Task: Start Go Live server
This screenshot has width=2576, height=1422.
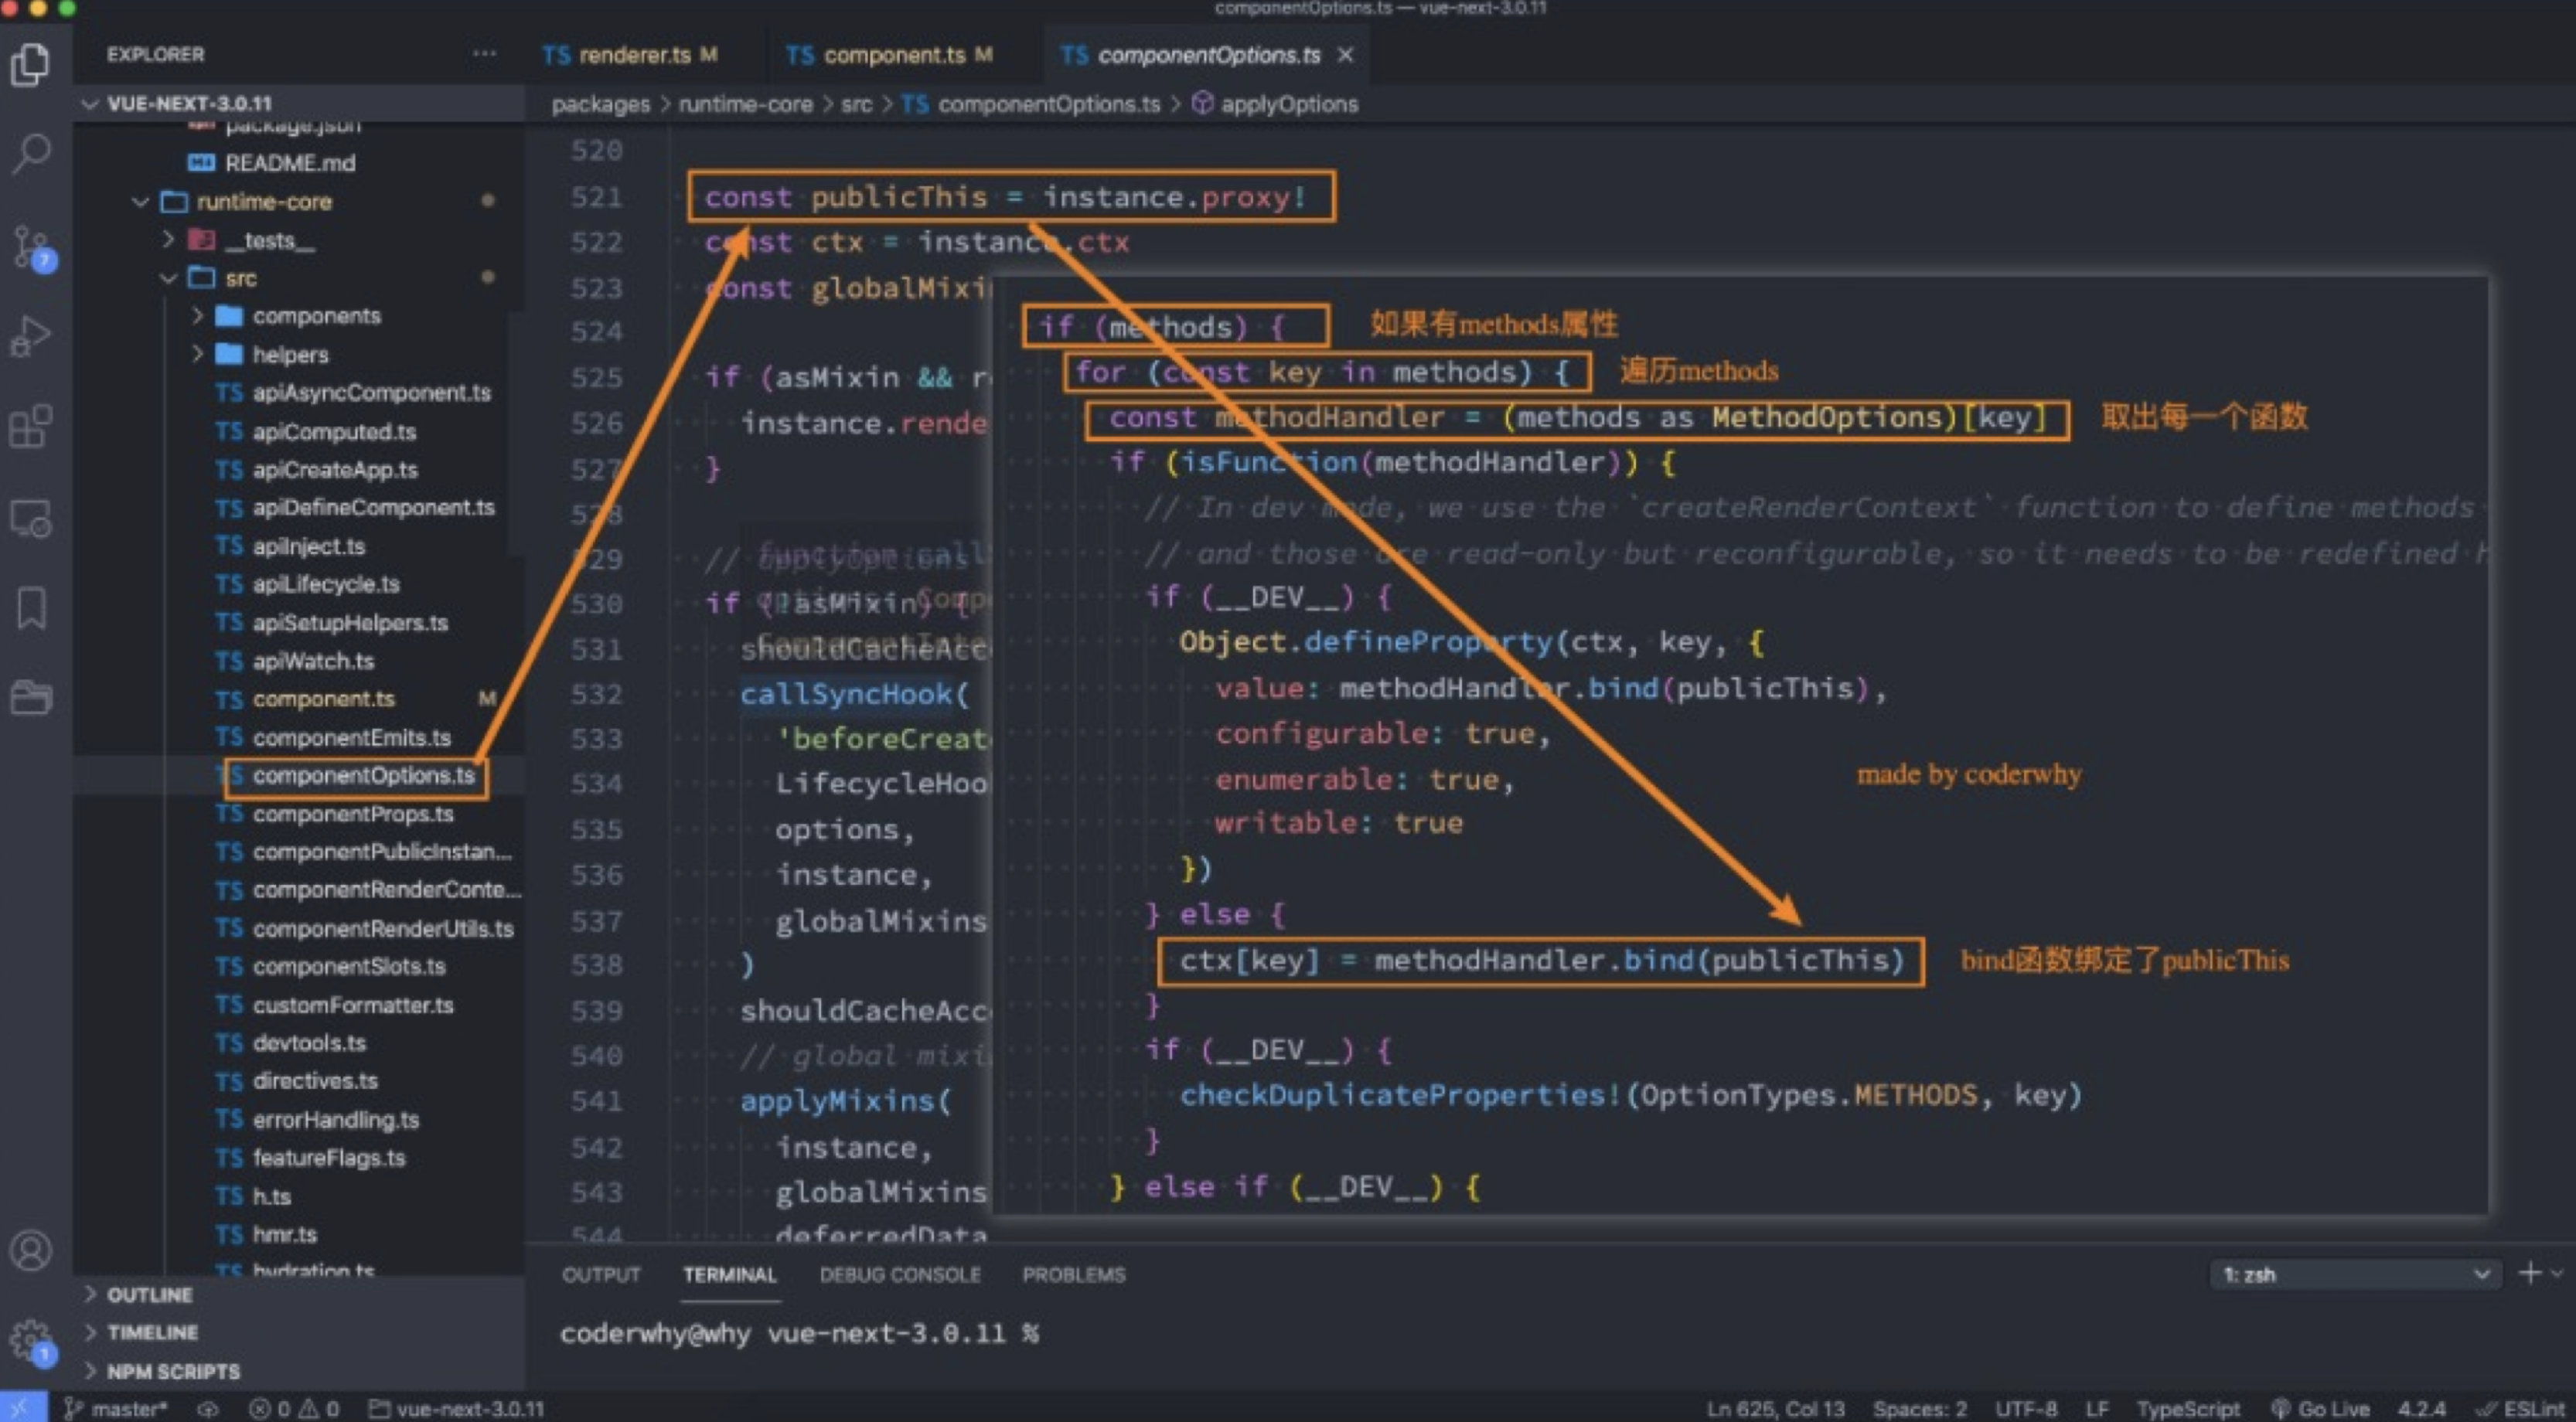Action: [2320, 1409]
